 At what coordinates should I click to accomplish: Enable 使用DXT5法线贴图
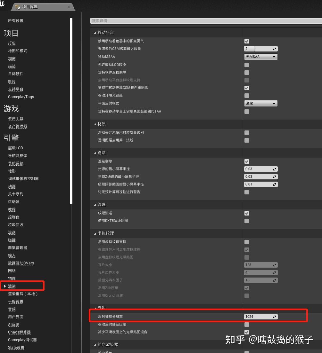(x=246, y=221)
